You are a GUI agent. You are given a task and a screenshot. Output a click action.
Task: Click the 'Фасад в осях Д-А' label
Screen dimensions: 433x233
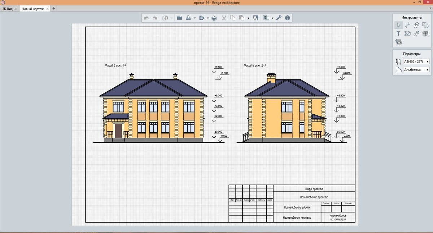pos(255,65)
